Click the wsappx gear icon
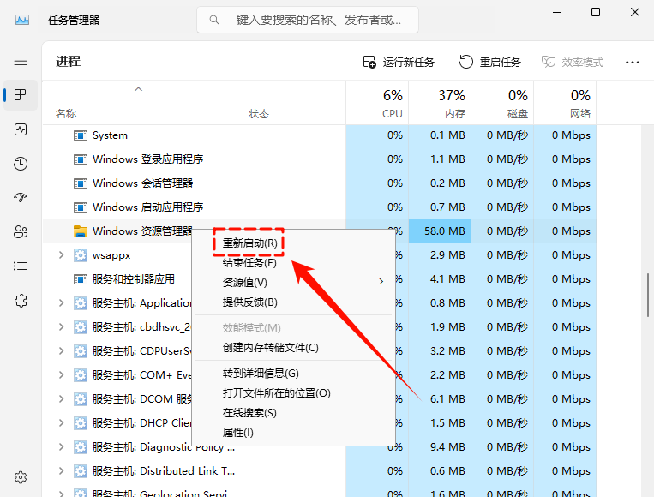This screenshot has width=654, height=497. coord(80,255)
